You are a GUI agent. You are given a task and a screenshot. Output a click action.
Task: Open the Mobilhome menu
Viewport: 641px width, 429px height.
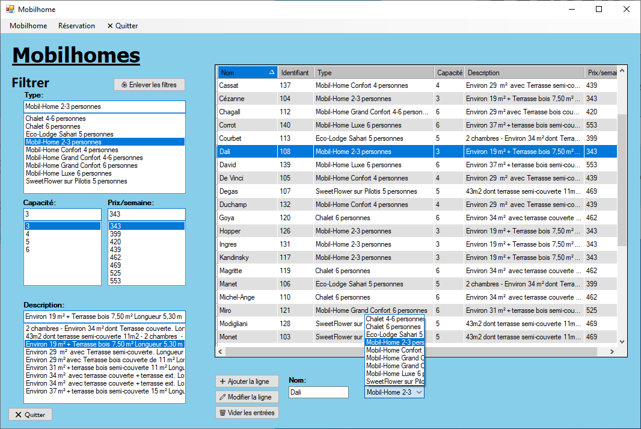pos(28,26)
